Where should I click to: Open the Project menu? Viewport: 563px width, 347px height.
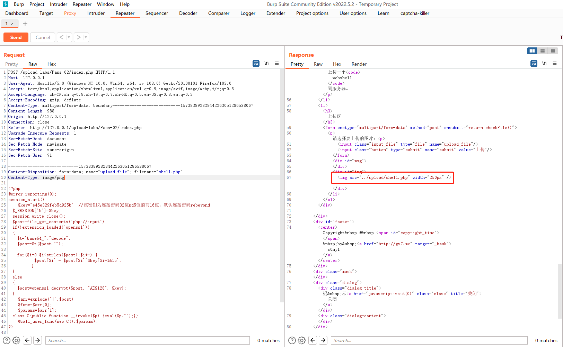37,4
